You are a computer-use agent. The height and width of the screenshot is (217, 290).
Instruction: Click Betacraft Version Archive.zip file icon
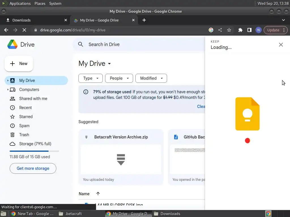(86, 137)
